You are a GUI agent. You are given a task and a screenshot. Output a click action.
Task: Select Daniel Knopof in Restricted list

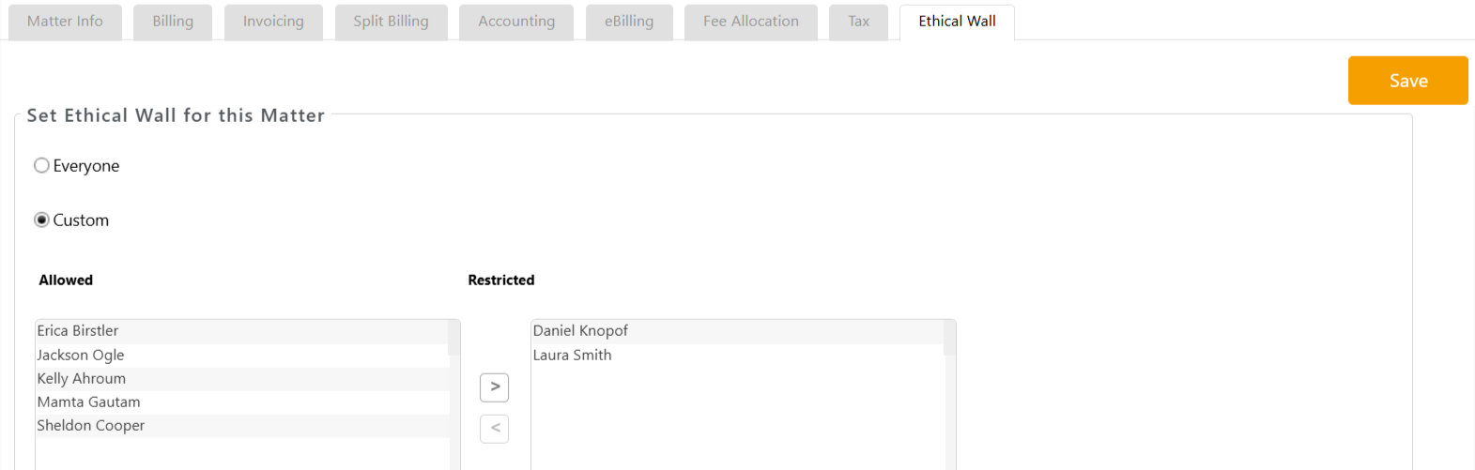(x=580, y=331)
